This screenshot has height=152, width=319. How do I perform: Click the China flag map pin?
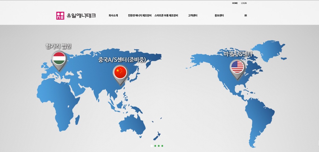[120, 72]
